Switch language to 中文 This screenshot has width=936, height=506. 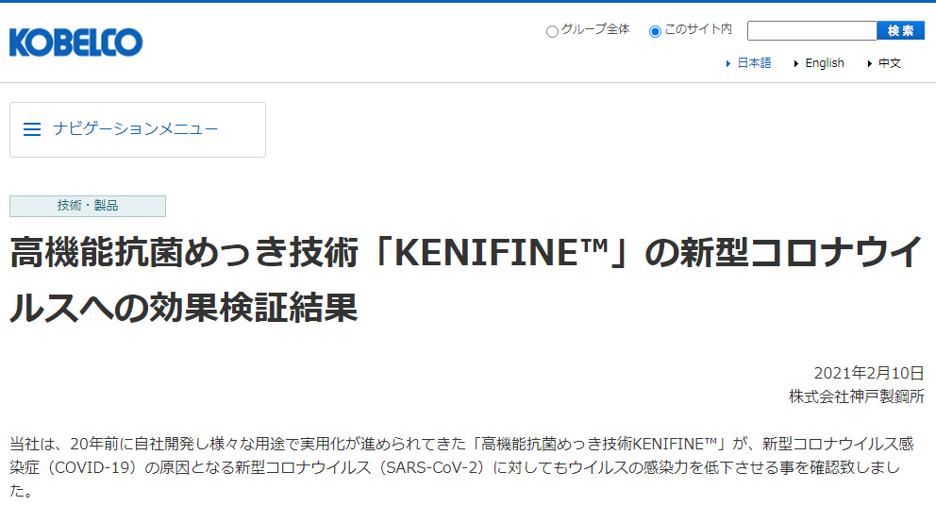(x=890, y=62)
